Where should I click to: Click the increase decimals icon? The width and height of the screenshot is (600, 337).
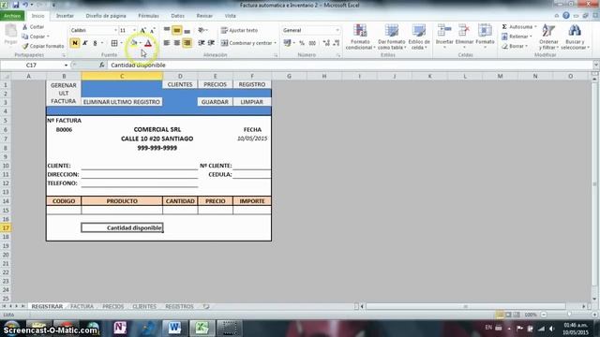[326, 43]
